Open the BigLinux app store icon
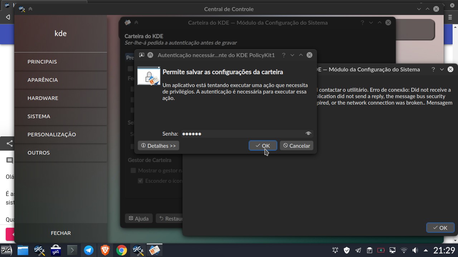This screenshot has height=257, width=458. point(55,250)
